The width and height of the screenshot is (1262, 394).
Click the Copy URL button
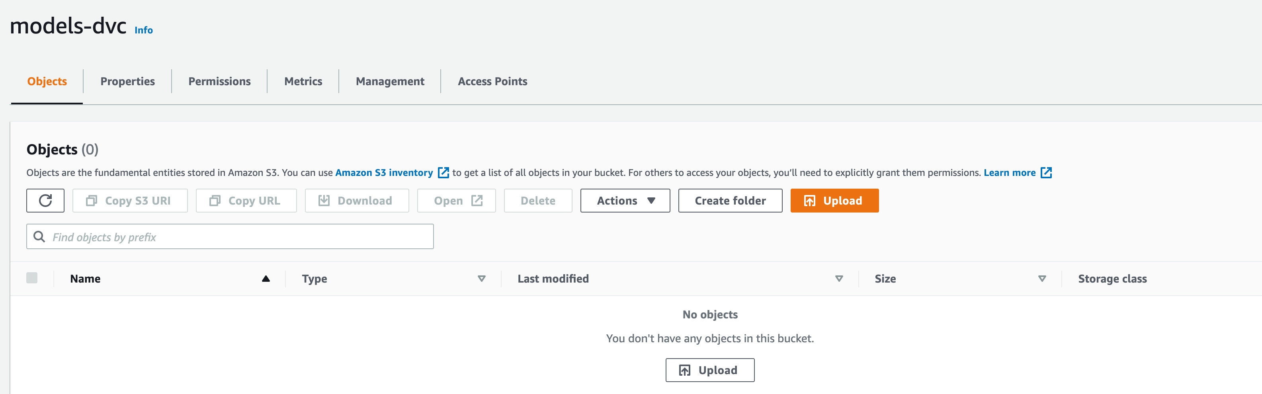(246, 201)
